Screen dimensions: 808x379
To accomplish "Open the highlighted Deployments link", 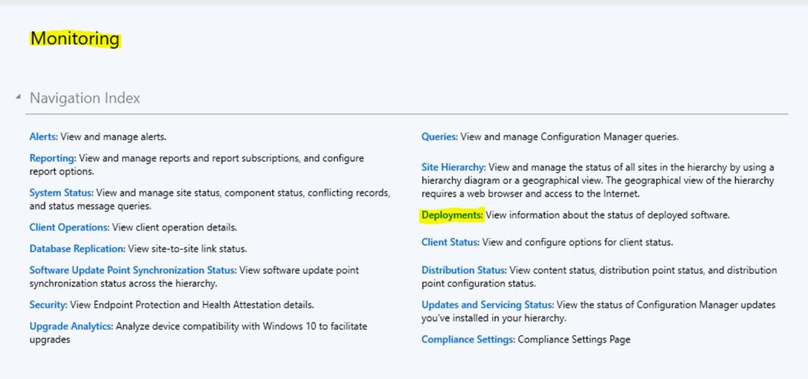I will [452, 215].
